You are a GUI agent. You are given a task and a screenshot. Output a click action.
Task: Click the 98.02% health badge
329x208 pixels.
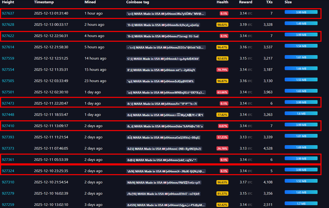pyautogui.click(x=222, y=25)
